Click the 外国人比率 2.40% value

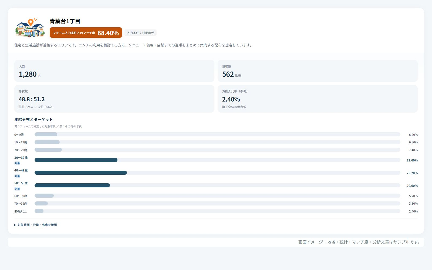231,99
